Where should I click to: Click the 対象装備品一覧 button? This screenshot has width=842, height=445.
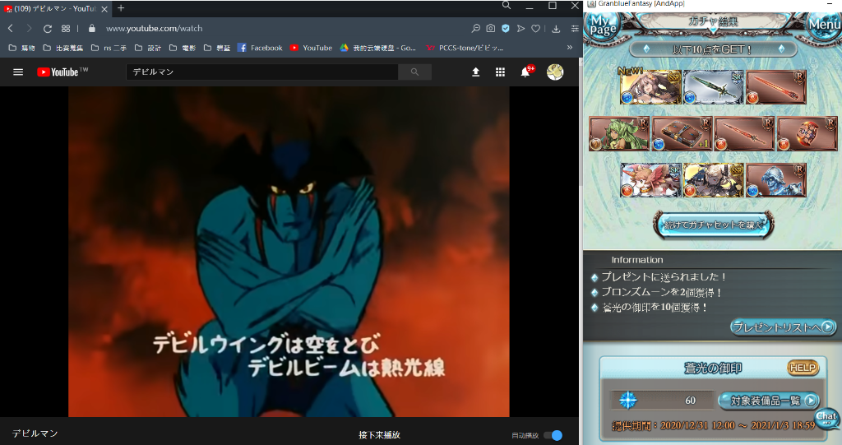point(769,401)
